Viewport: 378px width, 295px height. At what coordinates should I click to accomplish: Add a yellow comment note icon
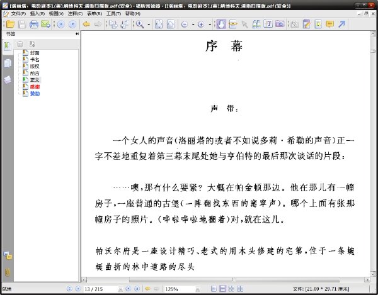coord(329,25)
